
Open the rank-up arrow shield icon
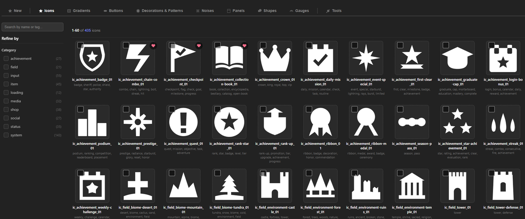coord(275,122)
